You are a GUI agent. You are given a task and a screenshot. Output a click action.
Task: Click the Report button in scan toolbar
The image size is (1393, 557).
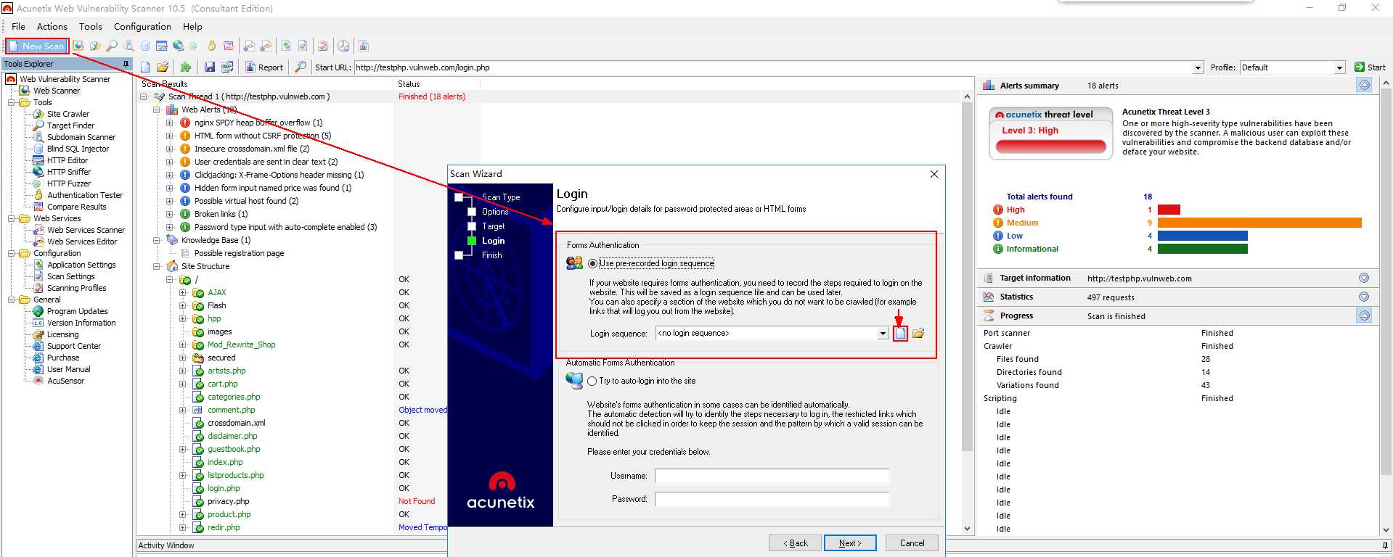pyautogui.click(x=264, y=67)
